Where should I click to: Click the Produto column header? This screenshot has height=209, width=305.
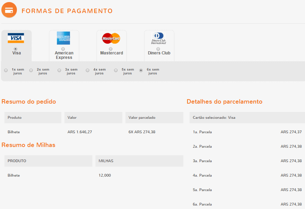[33, 117]
